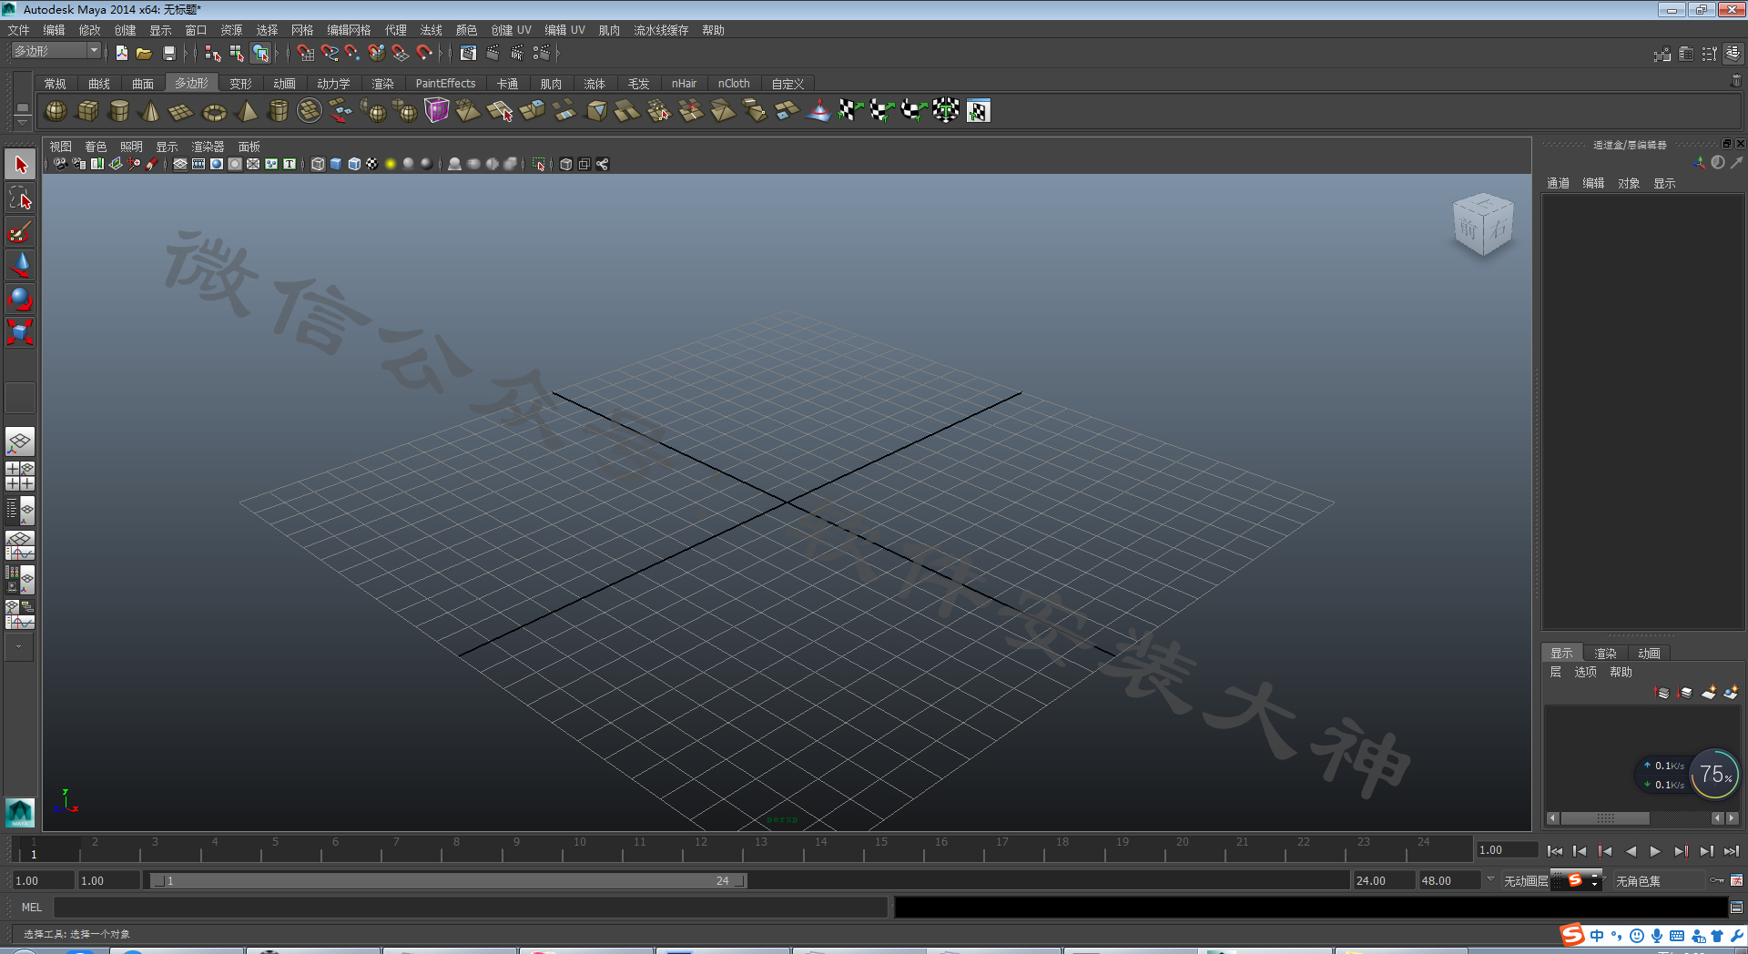This screenshot has width=1748, height=954.
Task: Switch to the nCloth shelf tab
Action: pyautogui.click(x=734, y=83)
